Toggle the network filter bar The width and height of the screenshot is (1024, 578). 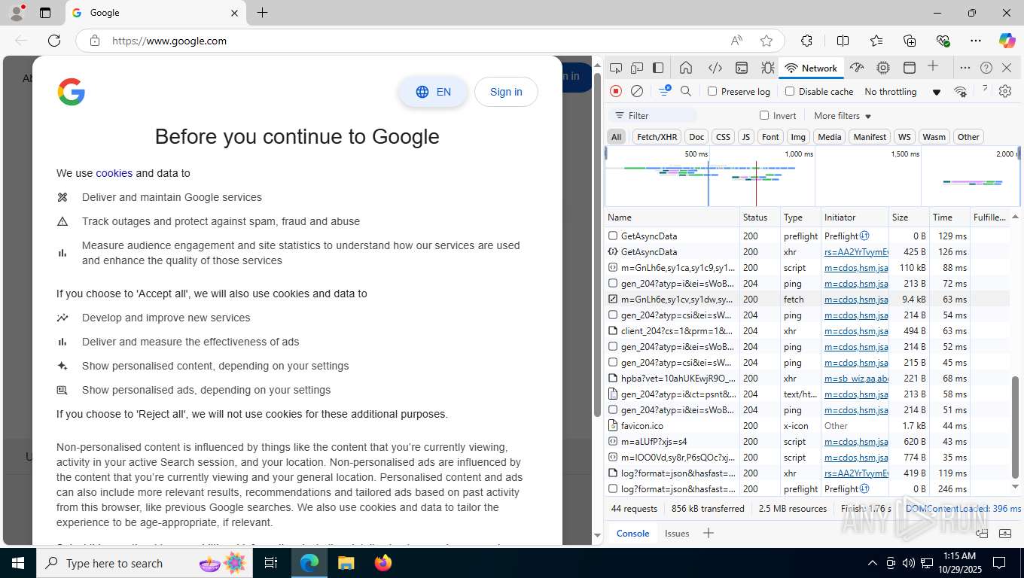[665, 91]
